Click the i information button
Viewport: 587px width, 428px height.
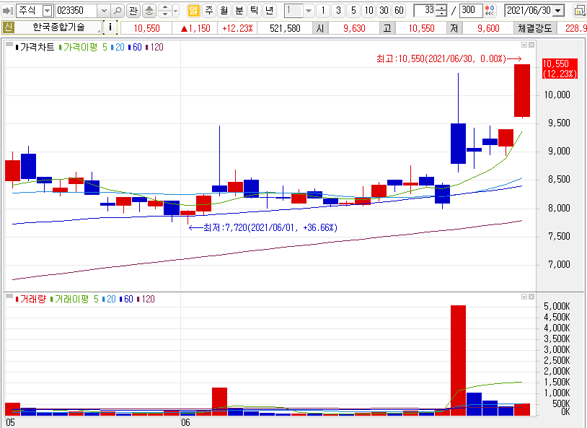pos(110,27)
